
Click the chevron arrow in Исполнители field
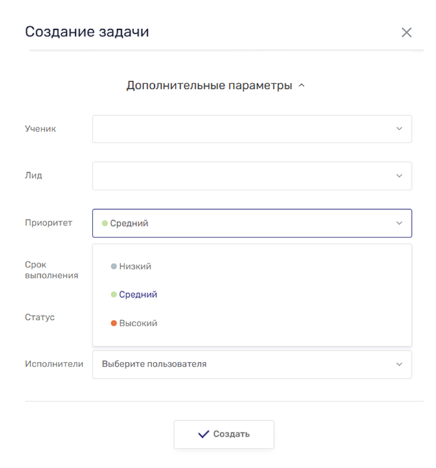[x=399, y=364]
